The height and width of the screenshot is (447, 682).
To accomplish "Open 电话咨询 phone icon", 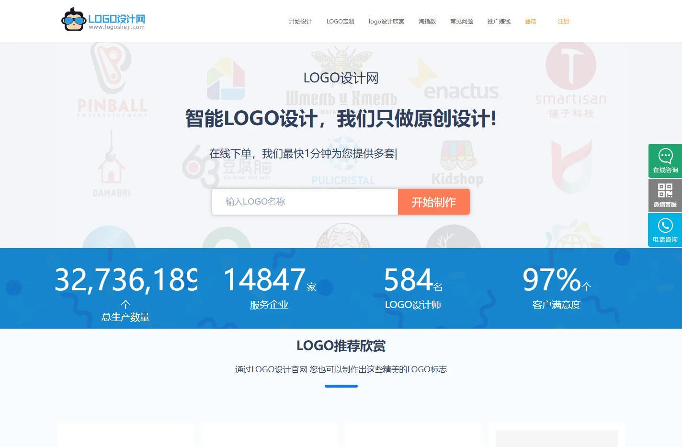I will [665, 230].
